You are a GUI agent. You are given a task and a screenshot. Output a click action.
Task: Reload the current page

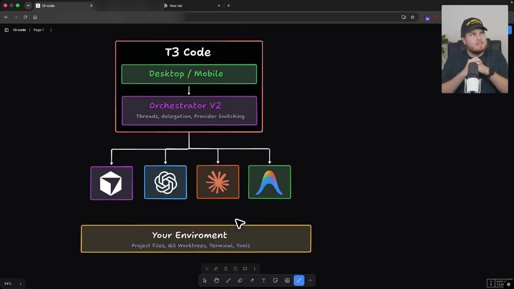tap(25, 17)
